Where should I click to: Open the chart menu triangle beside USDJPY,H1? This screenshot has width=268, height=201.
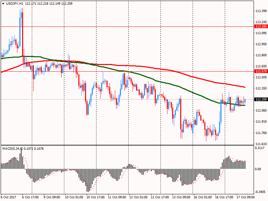(3, 4)
